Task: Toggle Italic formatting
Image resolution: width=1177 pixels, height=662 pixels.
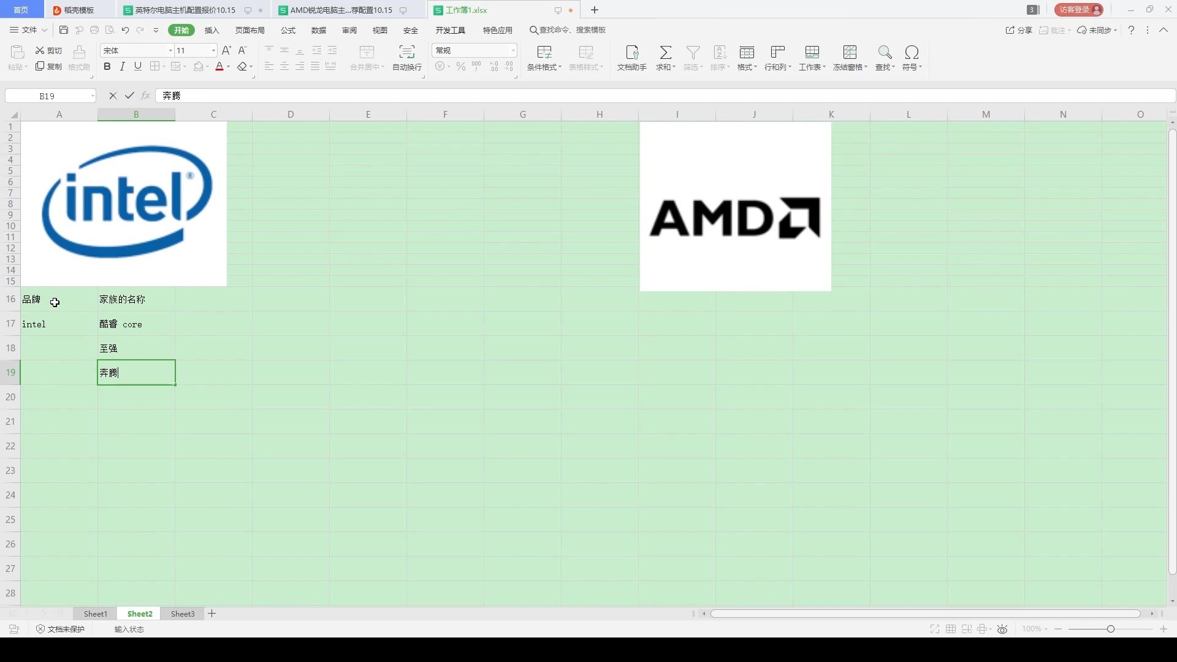Action: click(x=123, y=66)
